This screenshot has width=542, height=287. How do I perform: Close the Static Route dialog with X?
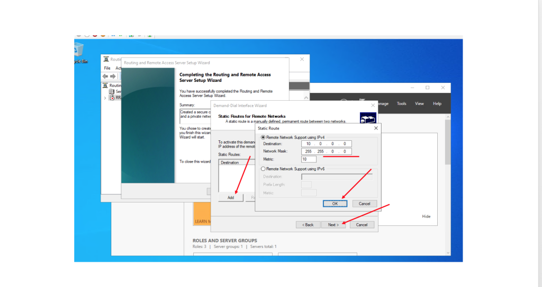(x=375, y=128)
